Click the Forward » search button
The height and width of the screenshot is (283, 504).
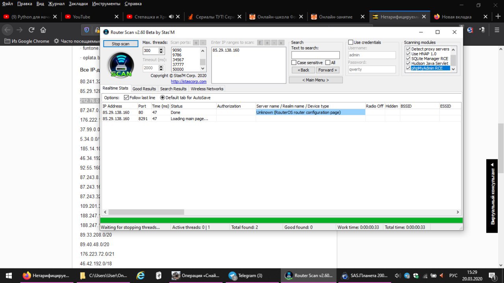pyautogui.click(x=328, y=70)
